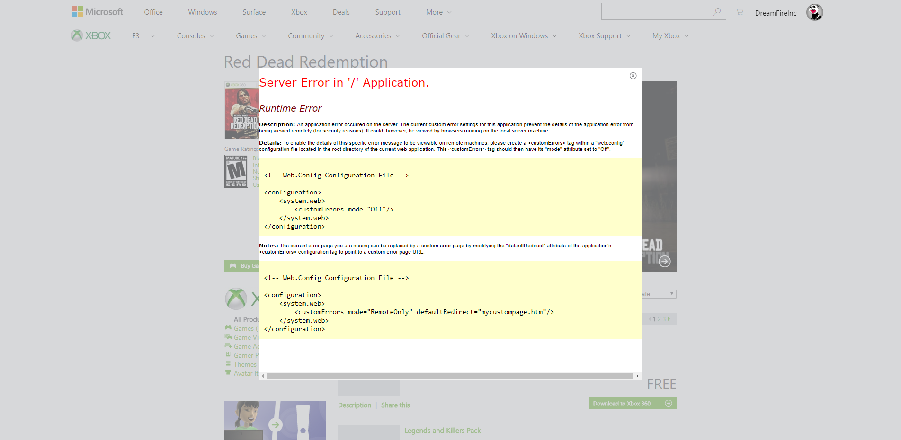The width and height of the screenshot is (901, 440).
Task: Click the Game Videos category link
Action: tap(246, 337)
